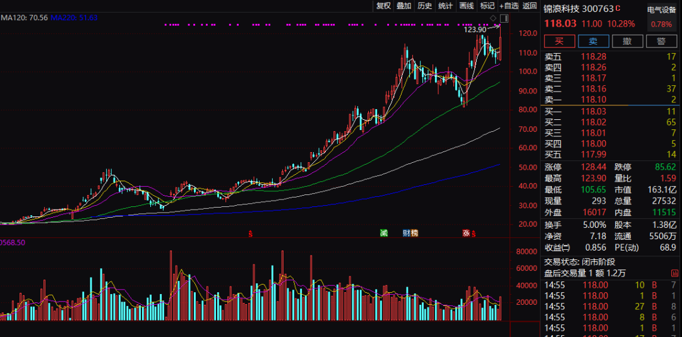
Task: Click the green 减 event marker
Action: click(x=383, y=233)
